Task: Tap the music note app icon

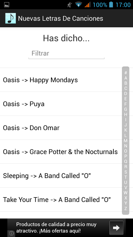Action: pyautogui.click(x=11, y=18)
